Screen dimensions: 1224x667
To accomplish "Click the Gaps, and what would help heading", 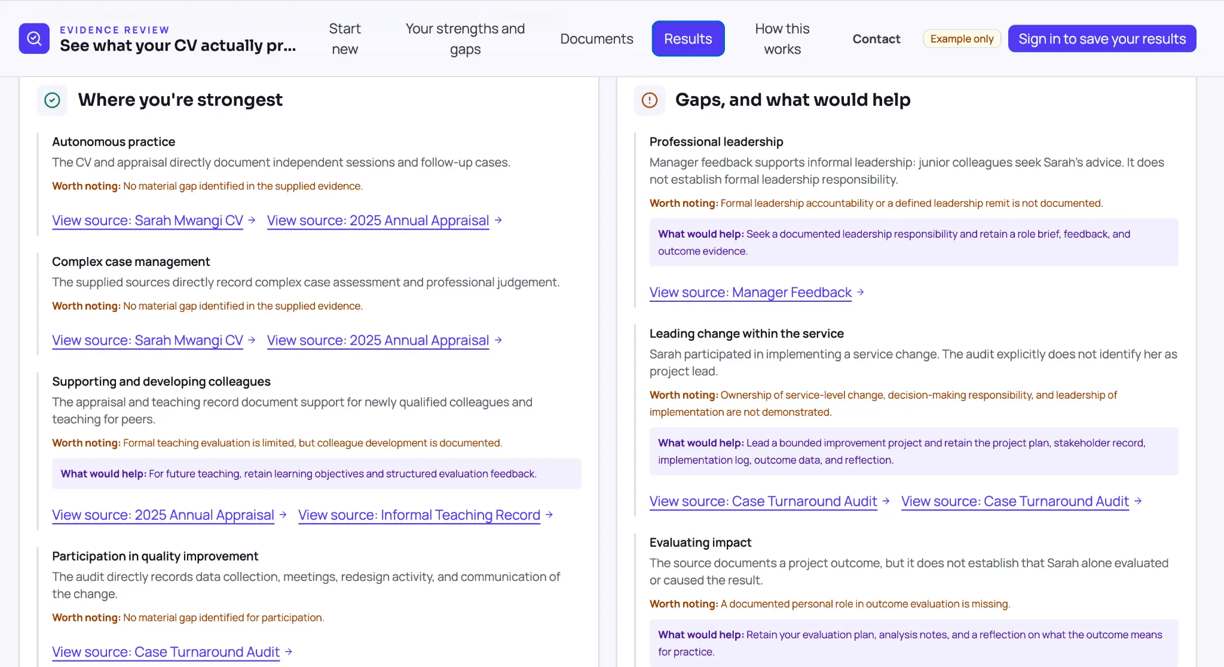I will pos(792,100).
